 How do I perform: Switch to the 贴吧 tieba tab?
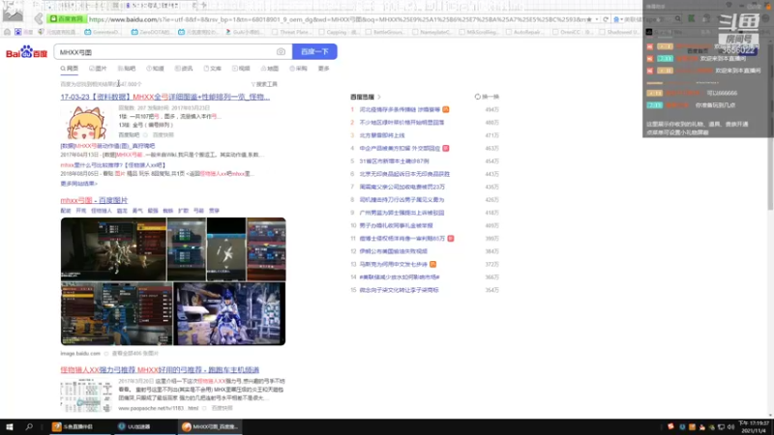point(127,69)
